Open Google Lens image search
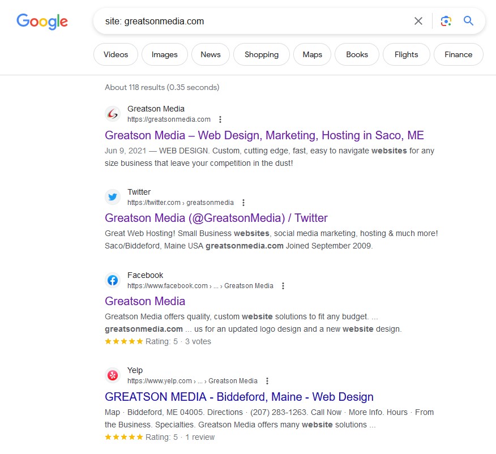 446,21
